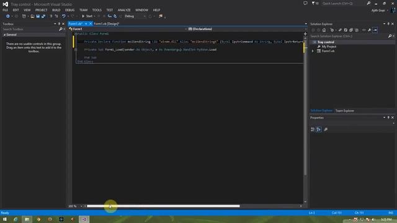Image resolution: width=397 pixels, height=223 pixels.
Task: Select My Project in Solution Explorer
Action: (329, 46)
